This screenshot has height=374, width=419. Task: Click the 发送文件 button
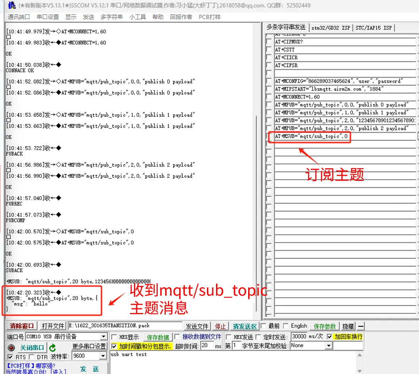(x=197, y=326)
